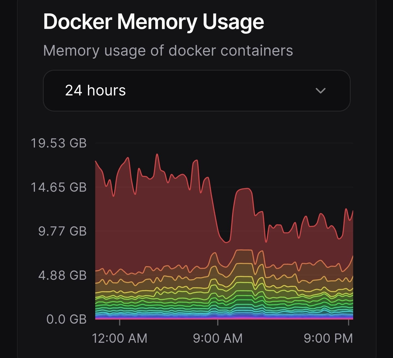393x358 pixels.
Task: Click the large dark red filled chart area
Action: (164, 224)
